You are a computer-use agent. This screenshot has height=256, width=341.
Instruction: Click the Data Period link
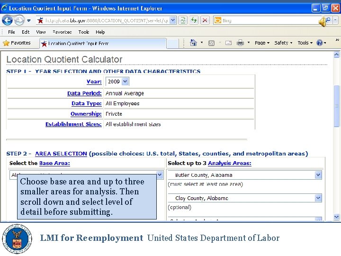pos(84,93)
